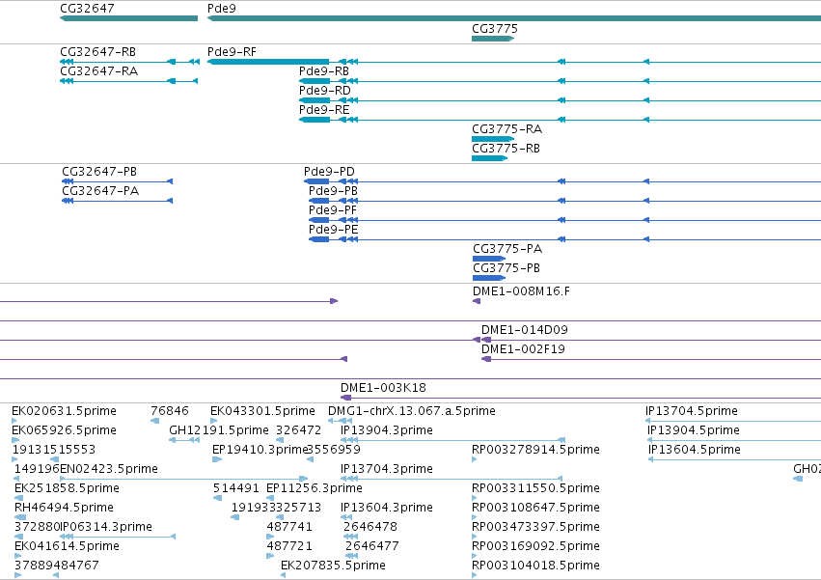Image resolution: width=821 pixels, height=580 pixels.
Task: Select the feature labeled 487741
Action: coord(289,528)
